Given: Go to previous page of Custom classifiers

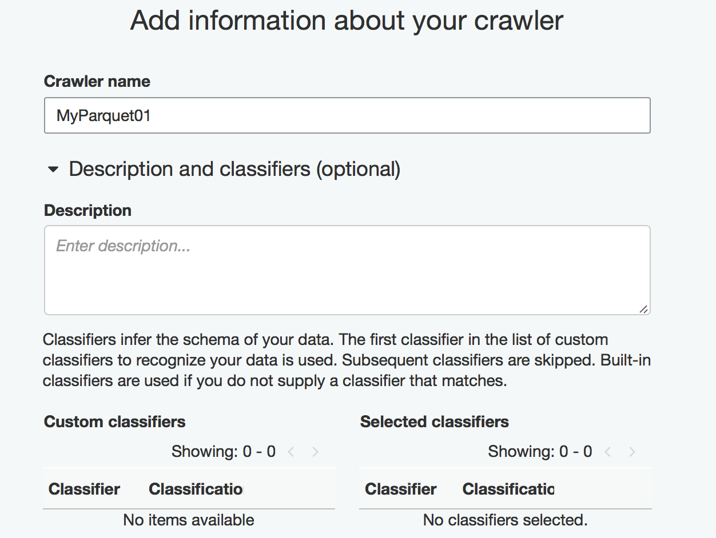Looking at the screenshot, I should [x=291, y=452].
